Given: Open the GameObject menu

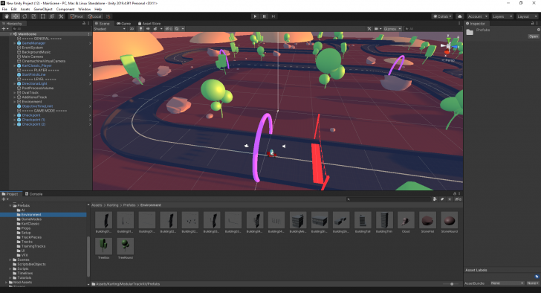Looking at the screenshot, I should [43, 9].
